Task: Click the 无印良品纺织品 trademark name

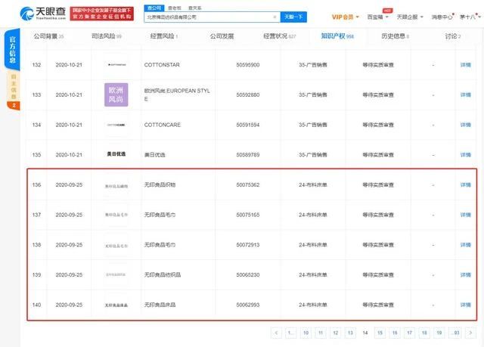Action: 163,275
